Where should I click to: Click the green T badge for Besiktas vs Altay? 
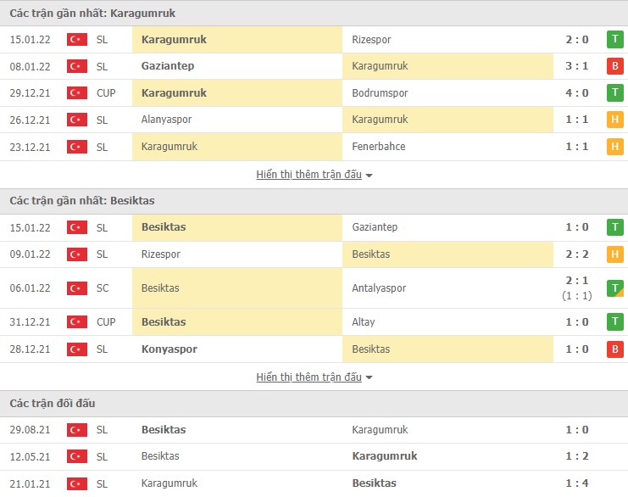(x=614, y=321)
